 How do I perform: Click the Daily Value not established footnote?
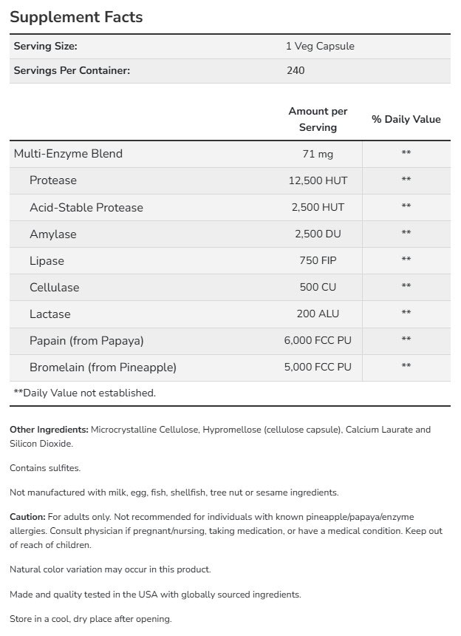(85, 393)
